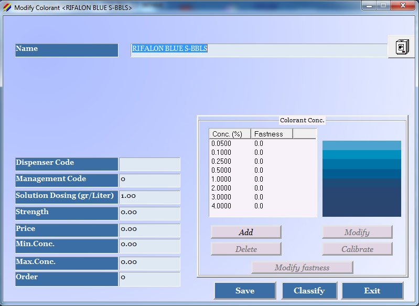Image resolution: width=419 pixels, height=306 pixels.
Task: Click the Conc. (%) column header
Action: pos(230,134)
